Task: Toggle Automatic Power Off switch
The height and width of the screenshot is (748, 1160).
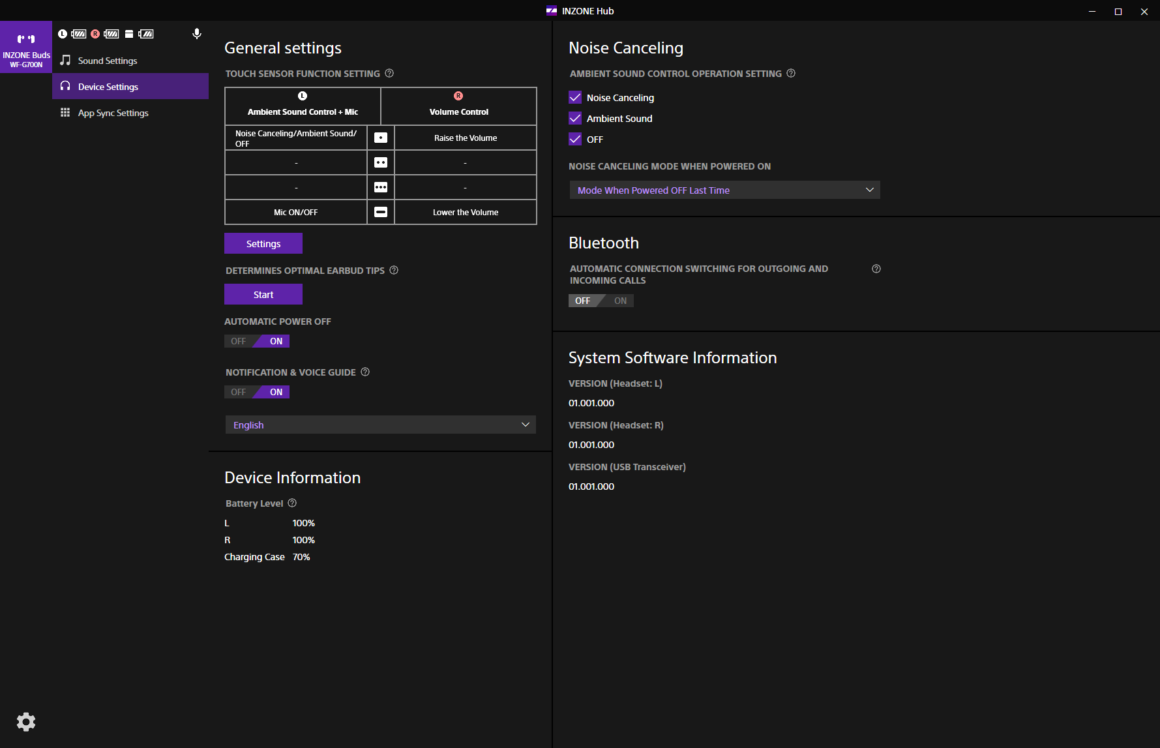Action: point(257,341)
